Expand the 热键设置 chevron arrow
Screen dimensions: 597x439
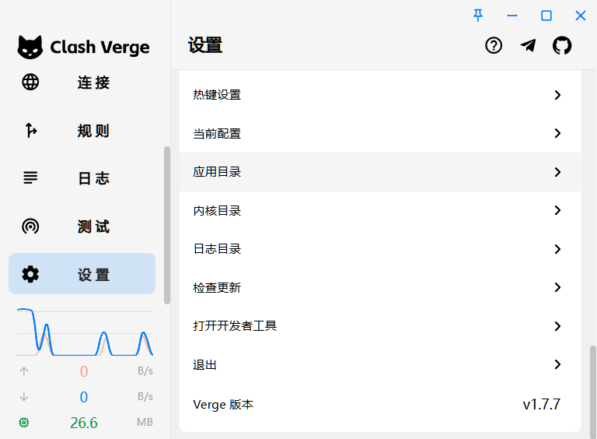tap(557, 95)
